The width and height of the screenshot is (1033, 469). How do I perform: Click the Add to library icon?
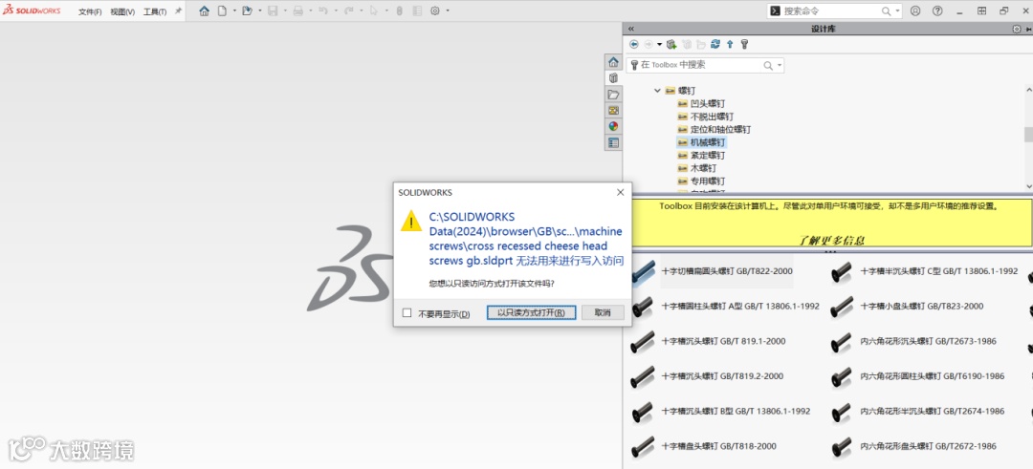point(671,44)
